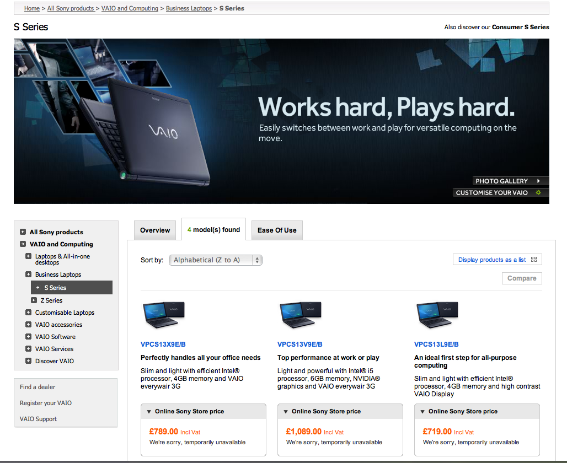Viewport: 567px width, 463px height.
Task: Click the Compare button
Action: (522, 278)
